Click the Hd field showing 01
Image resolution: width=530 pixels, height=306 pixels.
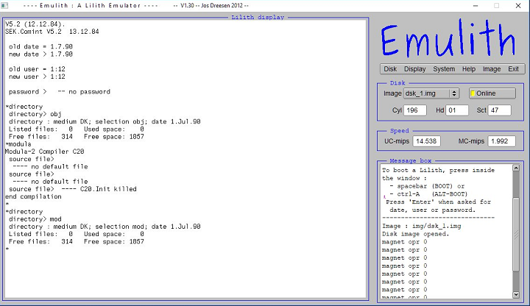[457, 110]
